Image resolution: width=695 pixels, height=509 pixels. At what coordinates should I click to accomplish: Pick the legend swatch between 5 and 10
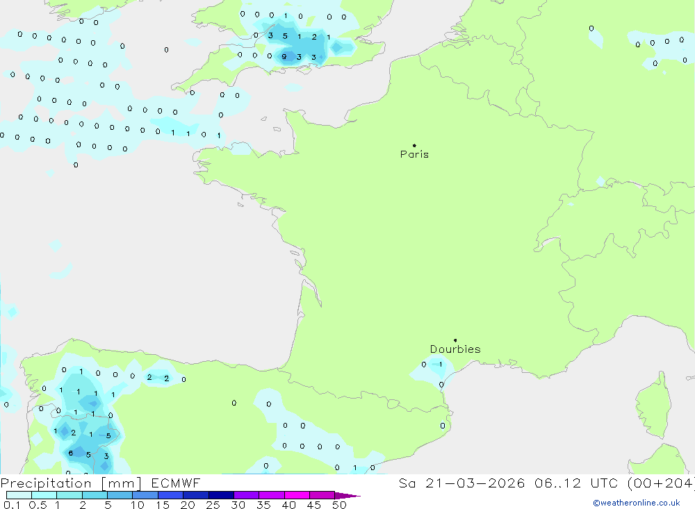pyautogui.click(x=120, y=495)
